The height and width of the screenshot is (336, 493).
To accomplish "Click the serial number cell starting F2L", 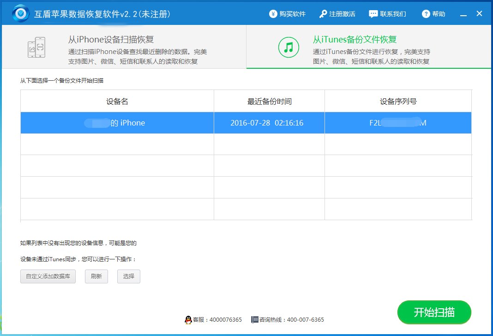I will point(398,123).
